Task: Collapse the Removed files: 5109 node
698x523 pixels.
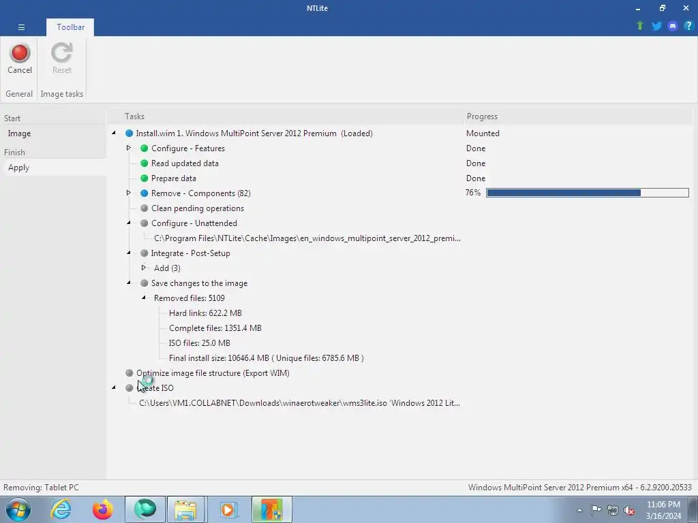Action: pos(143,297)
